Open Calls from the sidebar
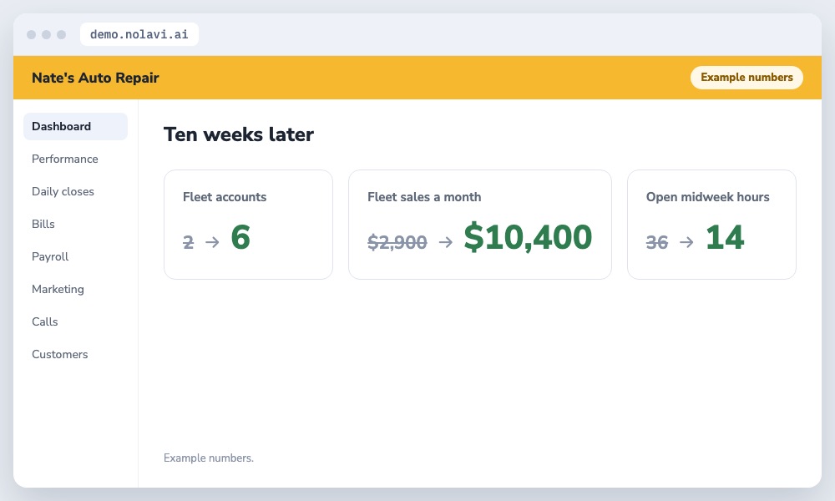The height and width of the screenshot is (501, 835). click(x=45, y=321)
